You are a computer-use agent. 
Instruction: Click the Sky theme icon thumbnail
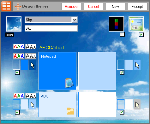click(x=14, y=24)
